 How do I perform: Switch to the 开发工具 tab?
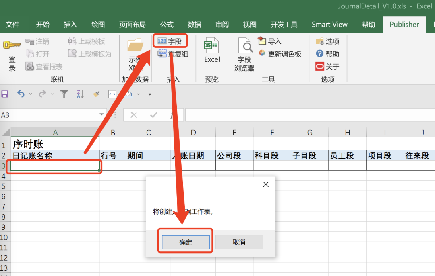pos(284,25)
